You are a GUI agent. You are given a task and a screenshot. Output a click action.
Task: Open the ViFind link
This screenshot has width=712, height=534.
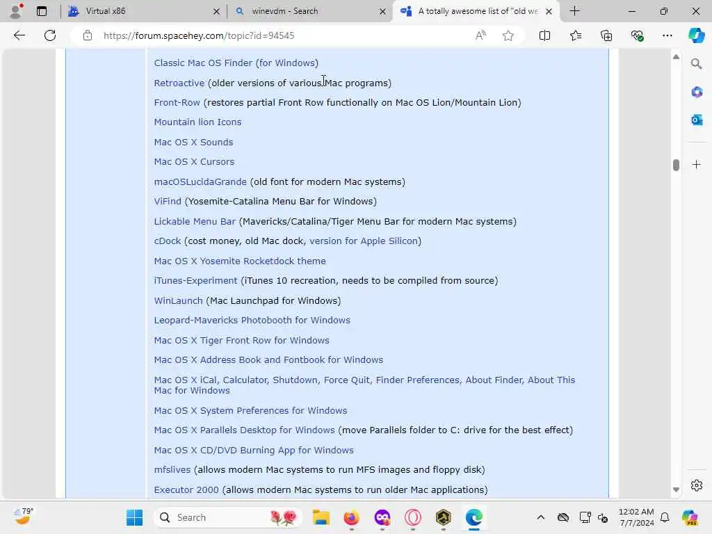(x=168, y=201)
